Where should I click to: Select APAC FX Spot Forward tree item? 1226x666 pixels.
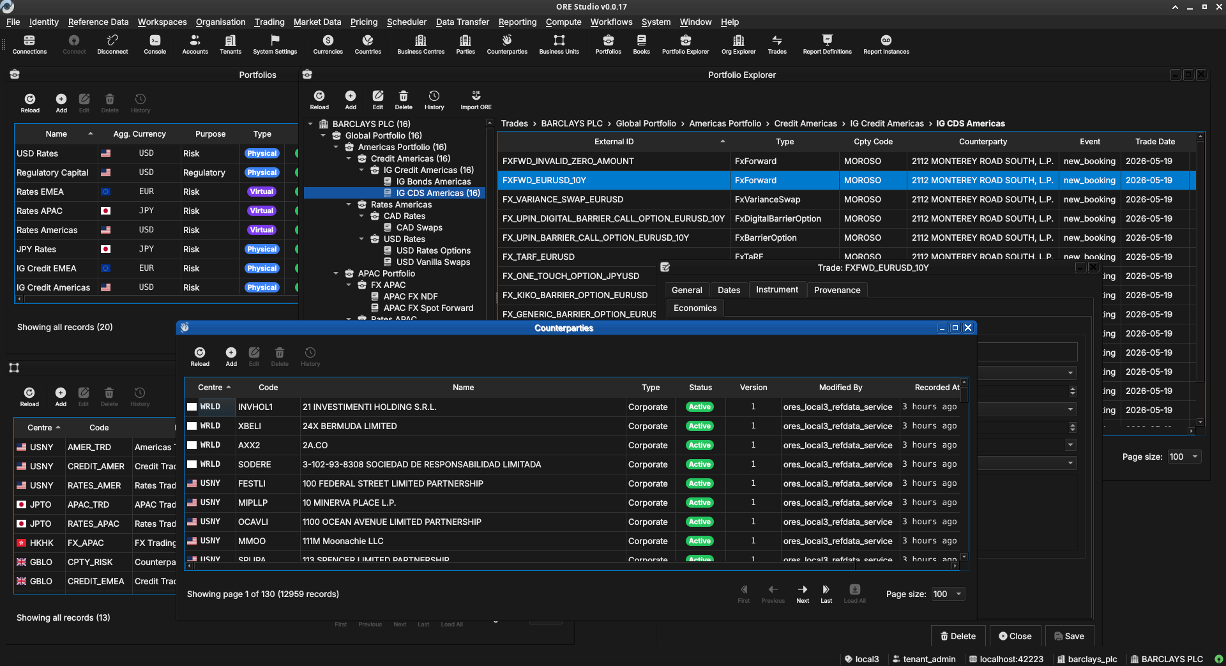tap(428, 308)
